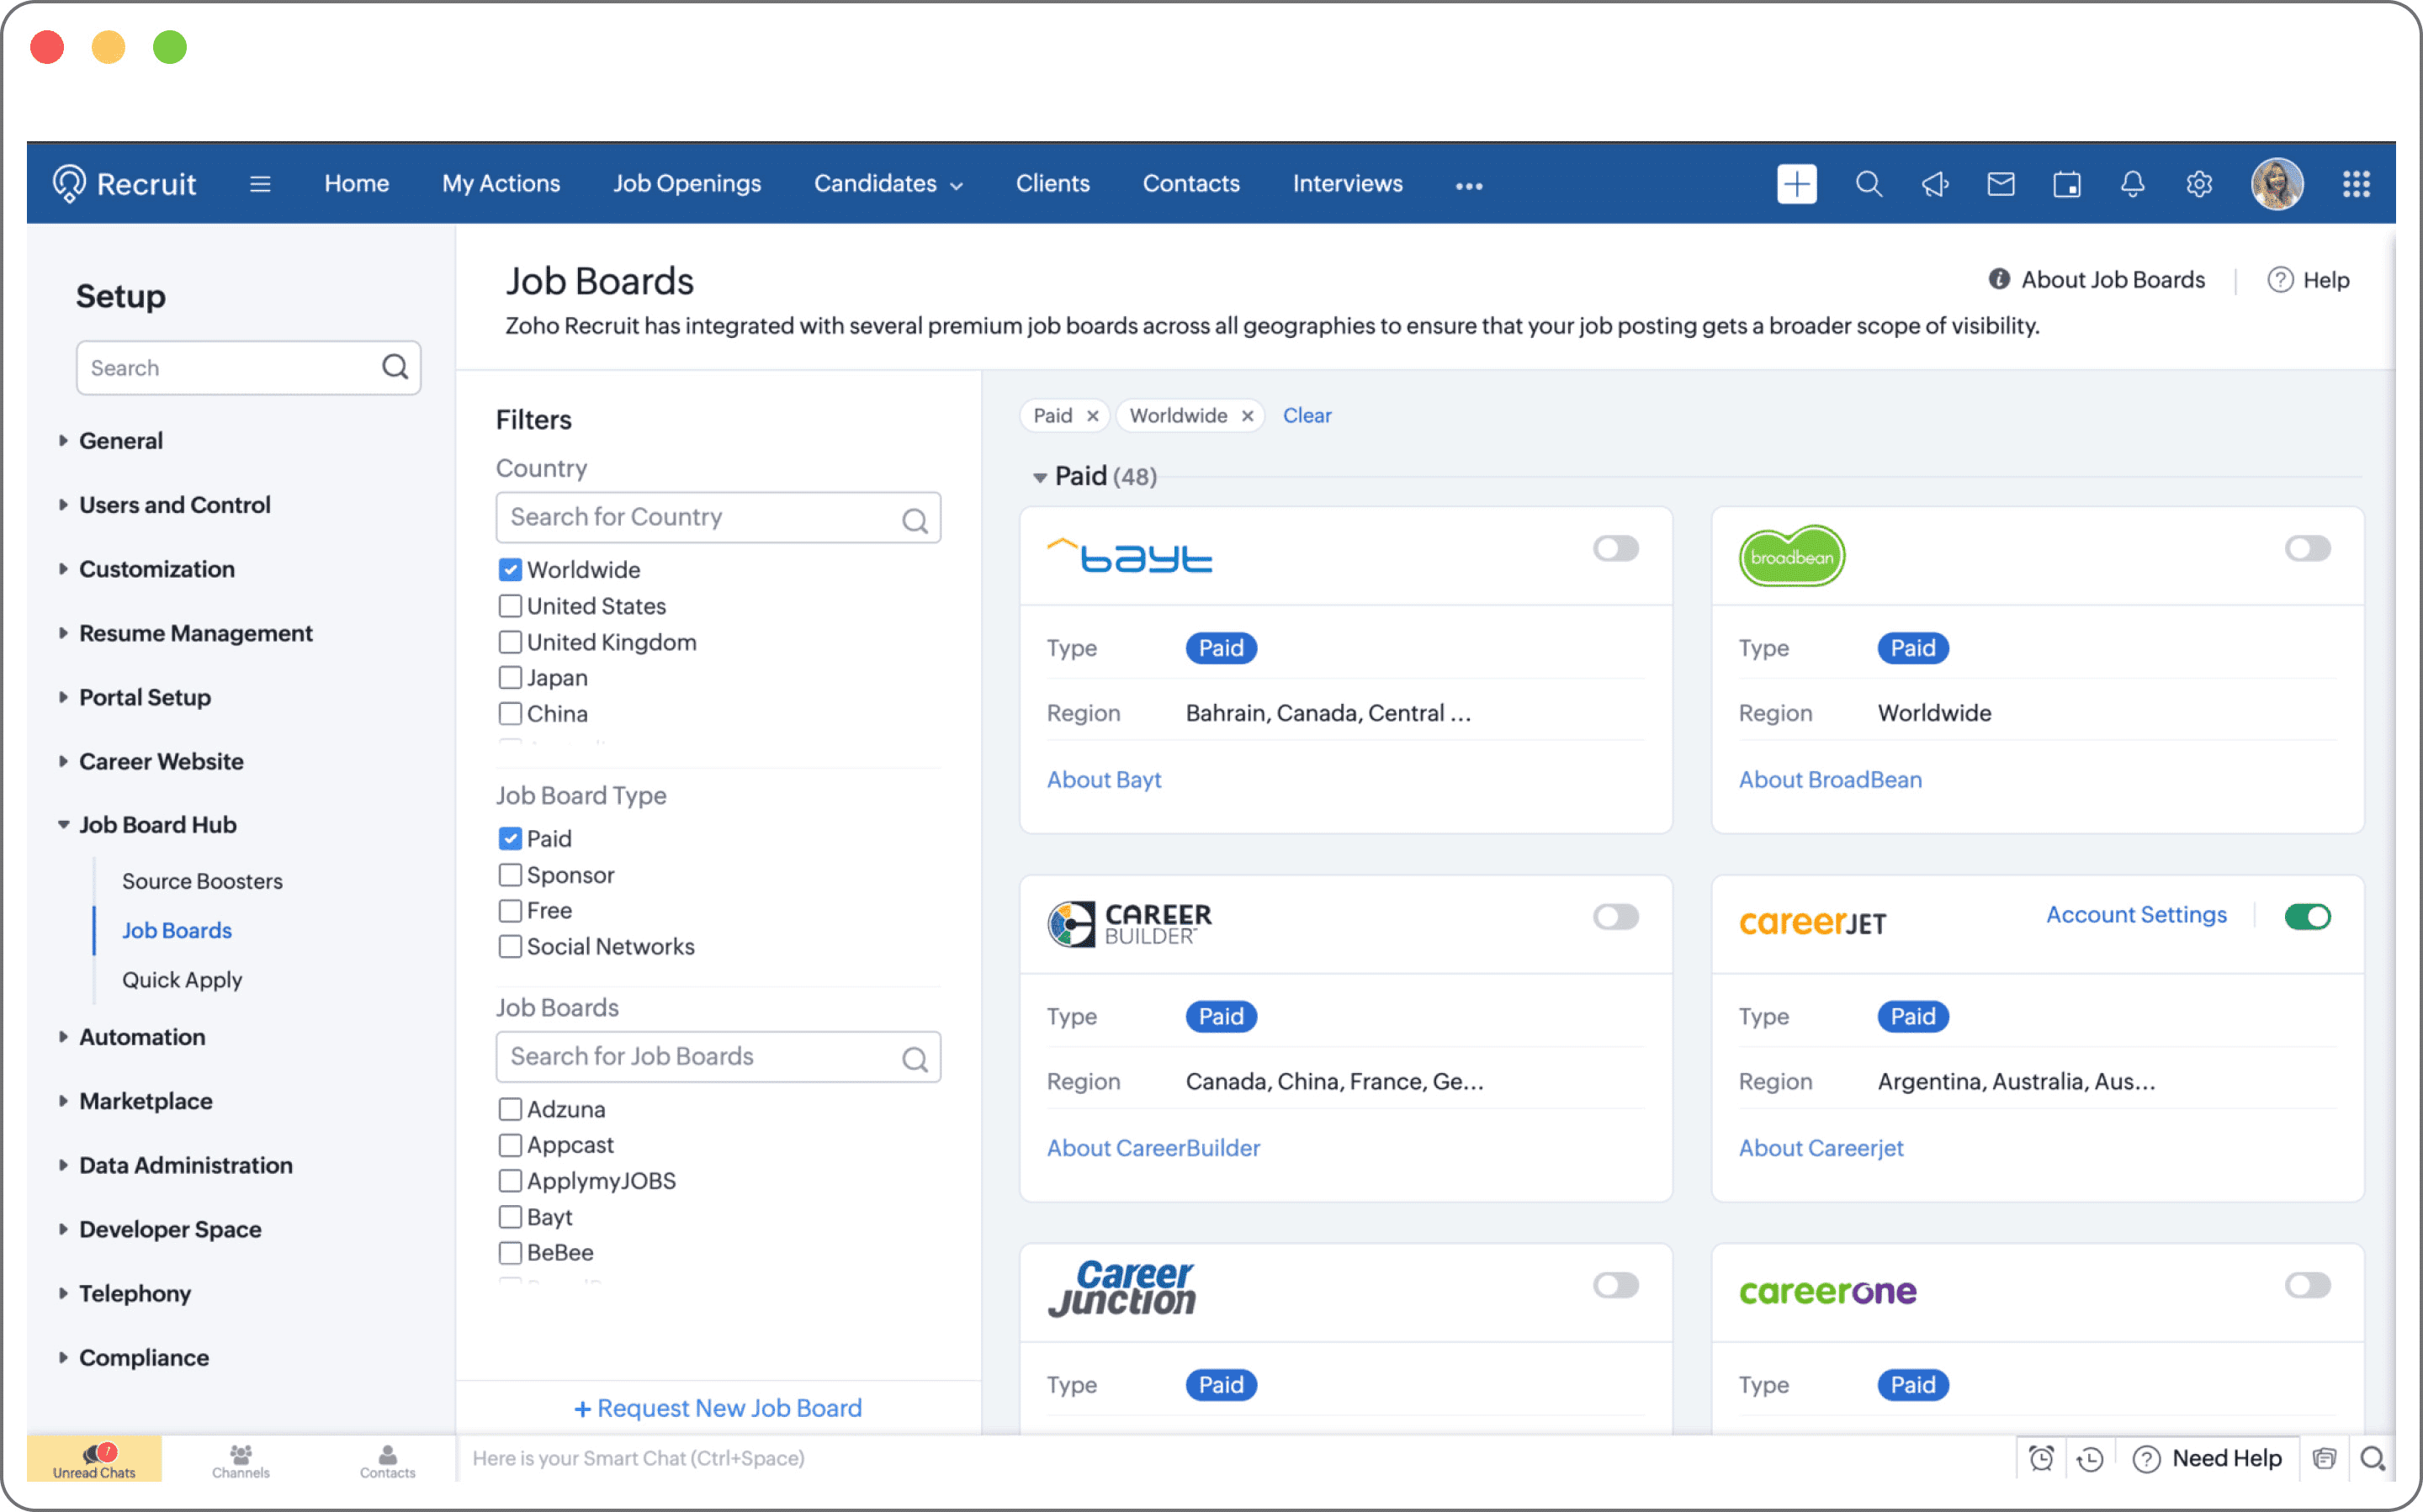Open the Candidates dropdown menu
This screenshot has width=2423, height=1512.
888,183
